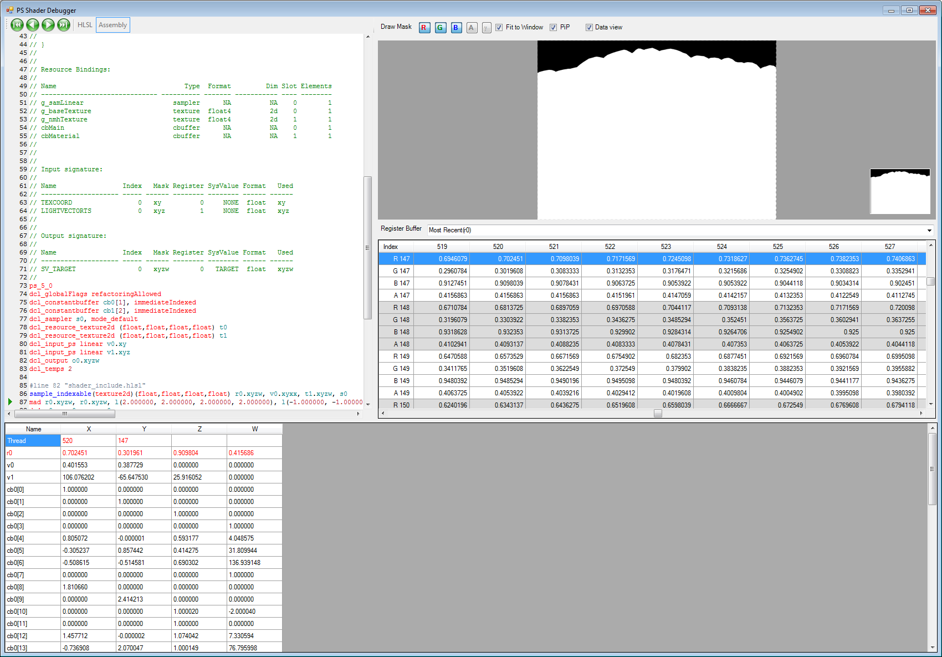Uncheck the Data view checkbox
Image resolution: width=942 pixels, height=657 pixels.
(589, 27)
